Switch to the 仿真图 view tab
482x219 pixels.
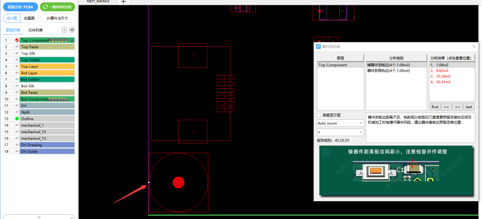[29, 18]
